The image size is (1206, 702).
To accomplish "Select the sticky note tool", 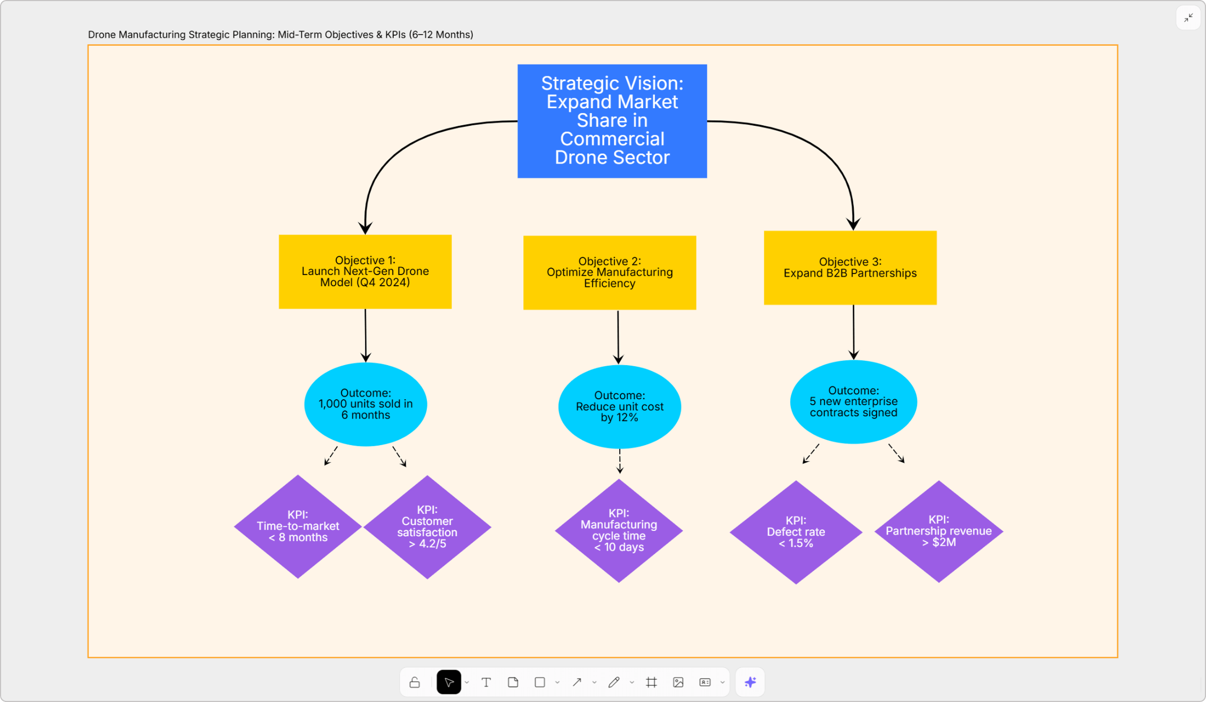I will (x=513, y=682).
